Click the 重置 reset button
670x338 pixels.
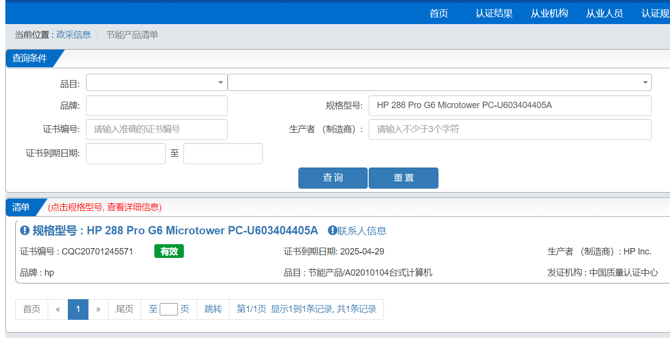(404, 178)
